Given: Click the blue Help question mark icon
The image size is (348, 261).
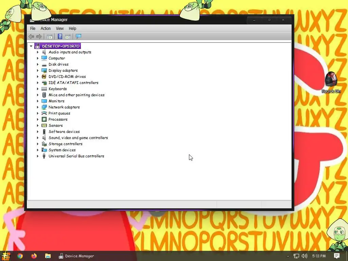Looking at the screenshot, I should coord(60,36).
